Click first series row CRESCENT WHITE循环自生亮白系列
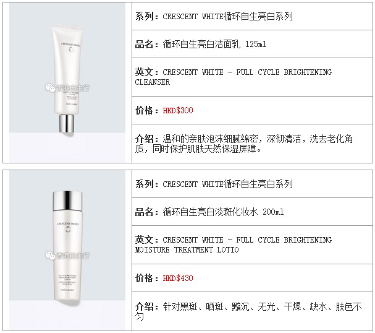 pyautogui.click(x=252, y=16)
